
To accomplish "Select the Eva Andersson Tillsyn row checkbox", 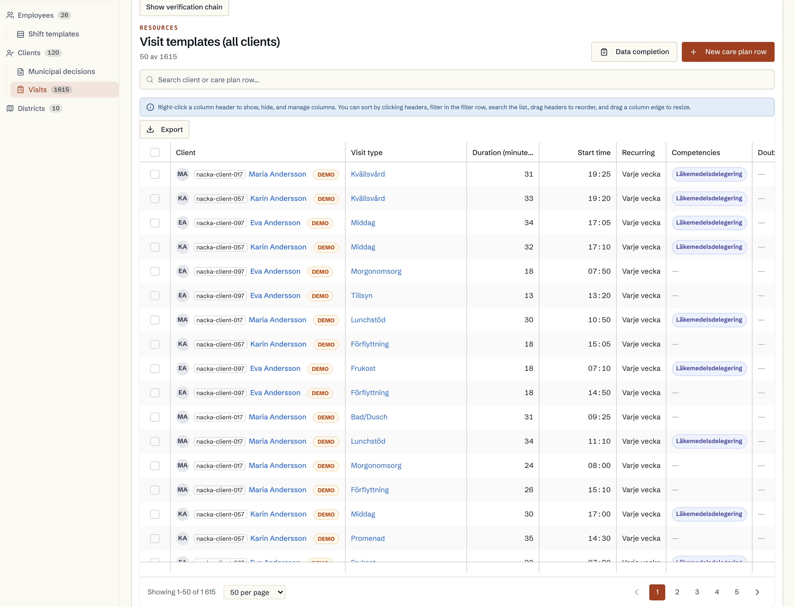I will (x=155, y=295).
